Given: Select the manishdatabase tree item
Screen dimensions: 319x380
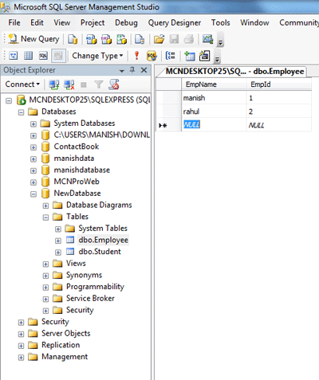Looking at the screenshot, I should tap(82, 170).
